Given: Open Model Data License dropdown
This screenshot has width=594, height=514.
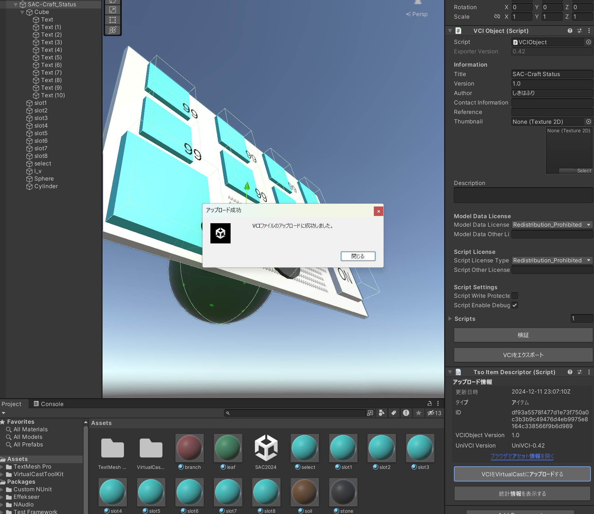Looking at the screenshot, I should tap(552, 225).
